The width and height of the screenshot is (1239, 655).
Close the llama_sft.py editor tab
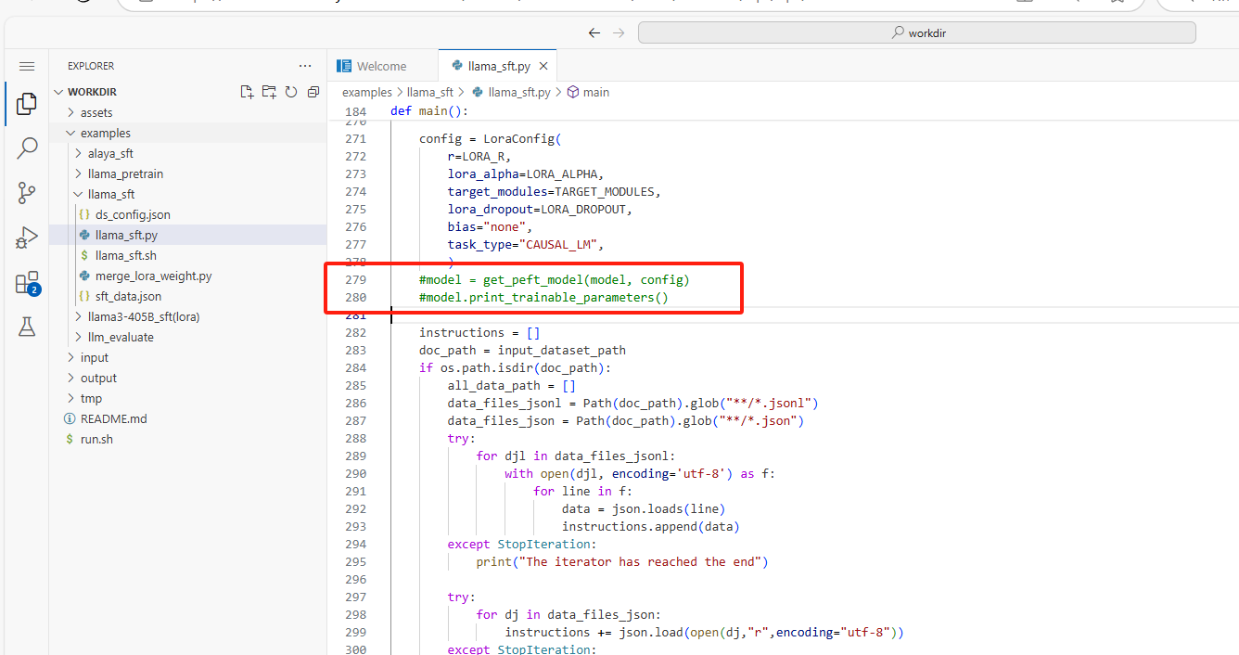(x=543, y=66)
